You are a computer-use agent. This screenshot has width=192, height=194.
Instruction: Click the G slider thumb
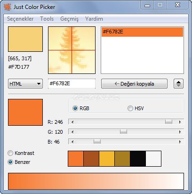click(123, 132)
